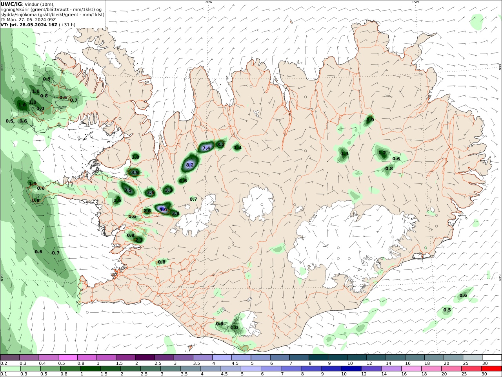Pick the white swatch ending the snow scale
The image size is (502, 377).
click(x=492, y=358)
